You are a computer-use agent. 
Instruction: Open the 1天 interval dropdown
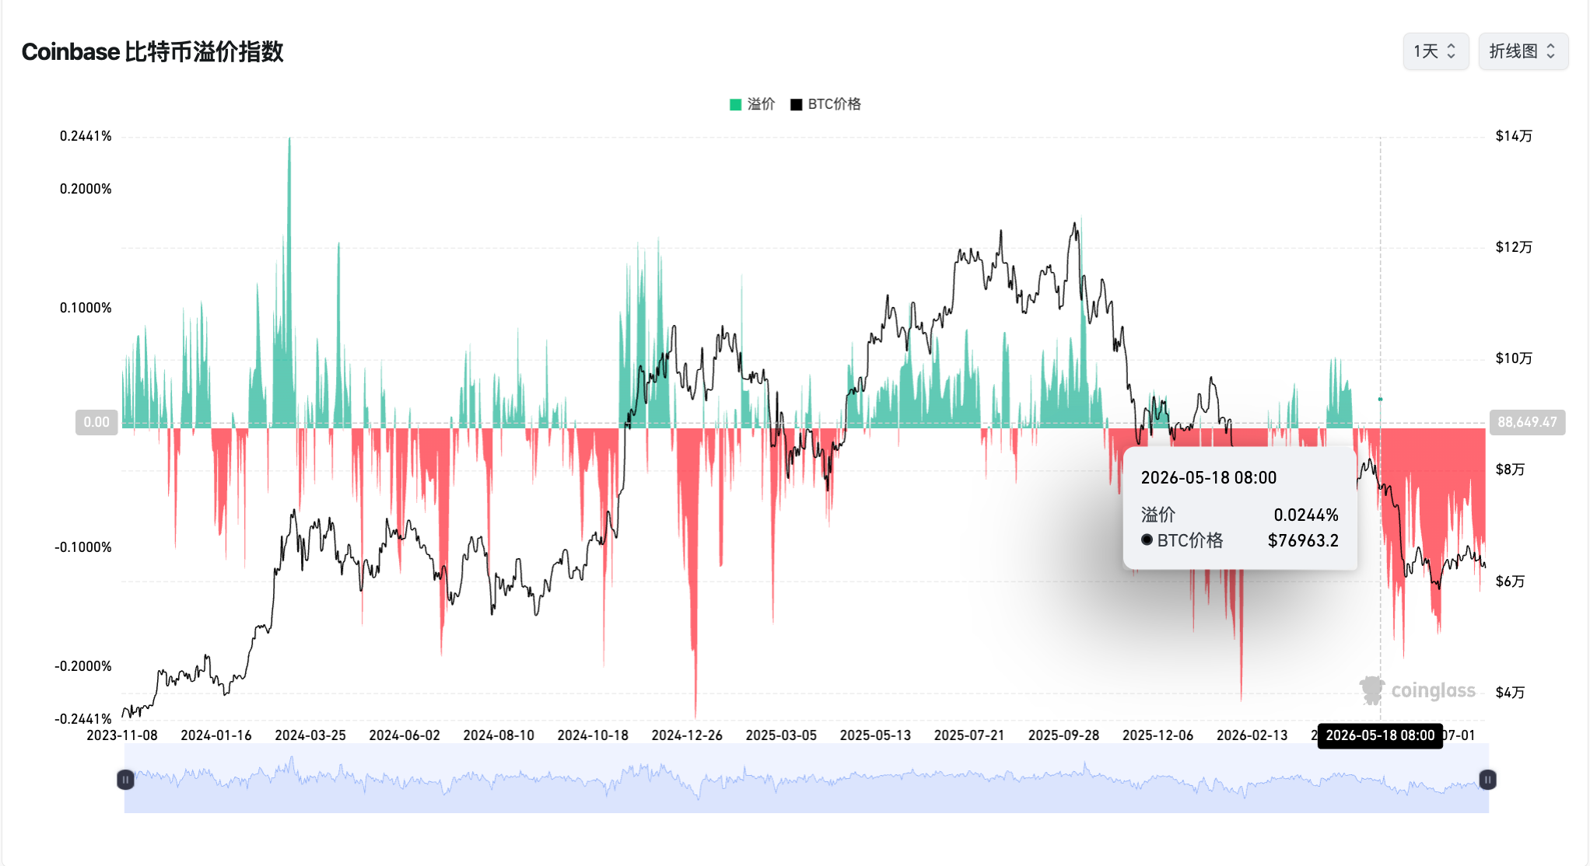[x=1435, y=51]
